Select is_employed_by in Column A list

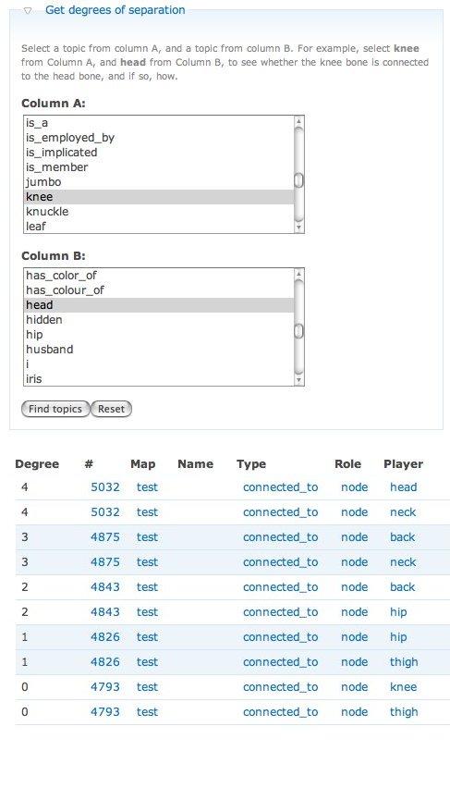159,138
